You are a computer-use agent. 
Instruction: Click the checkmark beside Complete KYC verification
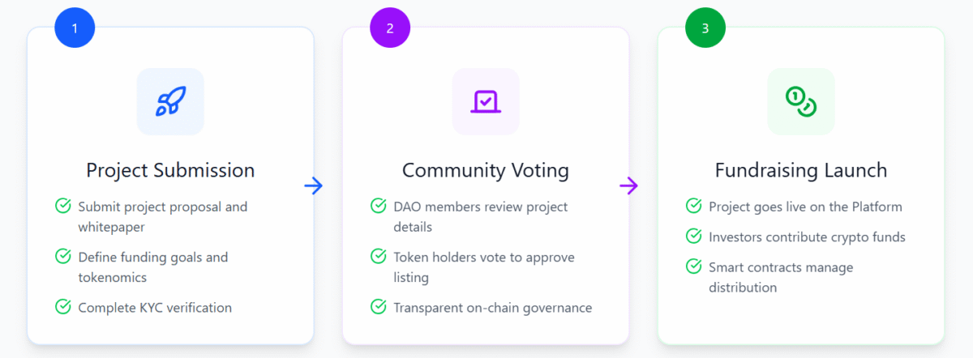pyautogui.click(x=63, y=307)
